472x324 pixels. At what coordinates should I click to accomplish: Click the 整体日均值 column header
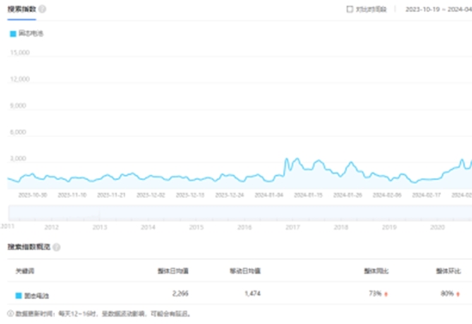[173, 271]
